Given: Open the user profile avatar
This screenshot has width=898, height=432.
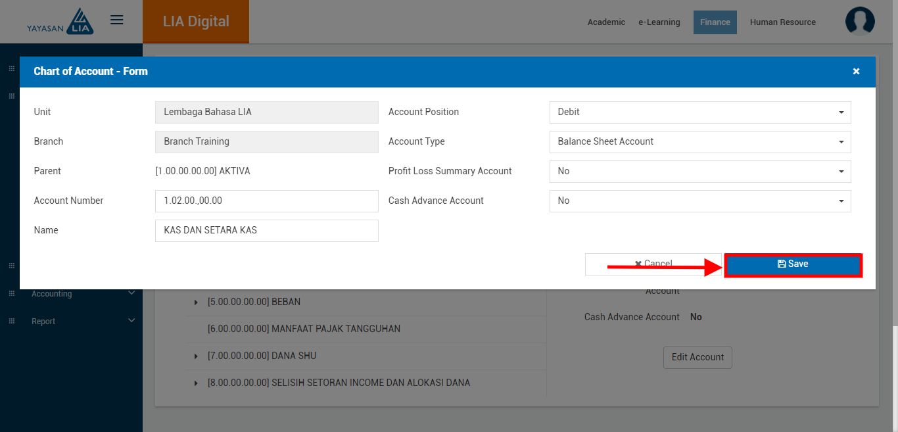Looking at the screenshot, I should point(860,21).
